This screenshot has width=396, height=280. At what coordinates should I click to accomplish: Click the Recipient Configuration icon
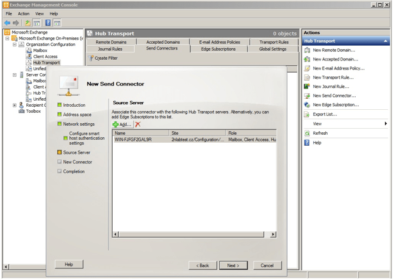[x=22, y=105]
